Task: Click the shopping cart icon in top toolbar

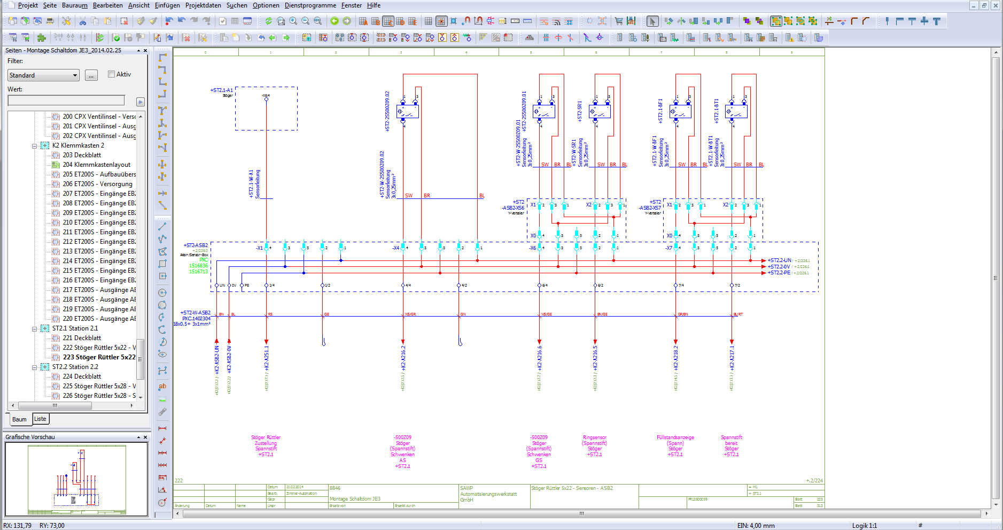Action: (x=619, y=21)
